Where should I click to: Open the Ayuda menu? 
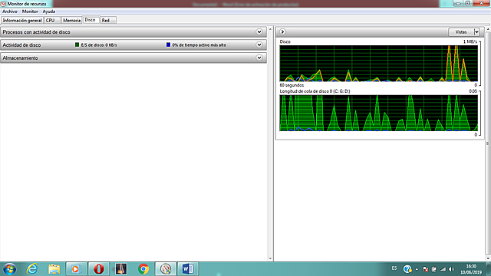(49, 11)
